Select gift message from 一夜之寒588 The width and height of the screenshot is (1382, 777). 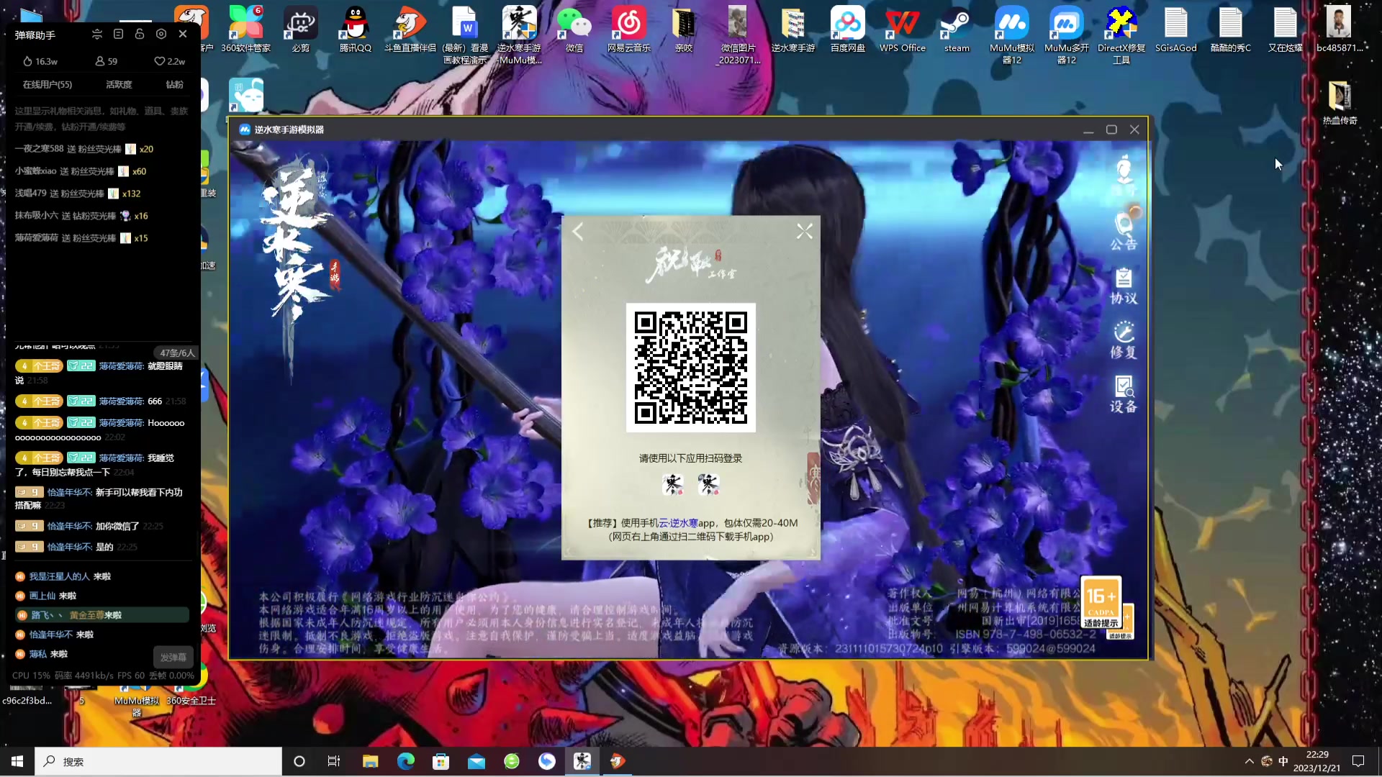(x=84, y=149)
